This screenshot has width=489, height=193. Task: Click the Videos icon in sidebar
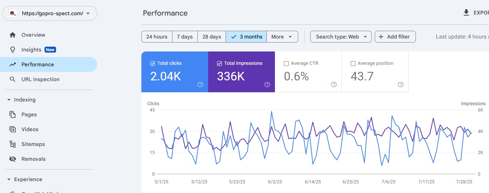coord(13,129)
